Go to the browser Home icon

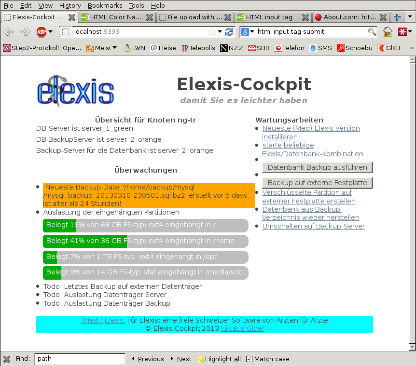click(x=388, y=32)
